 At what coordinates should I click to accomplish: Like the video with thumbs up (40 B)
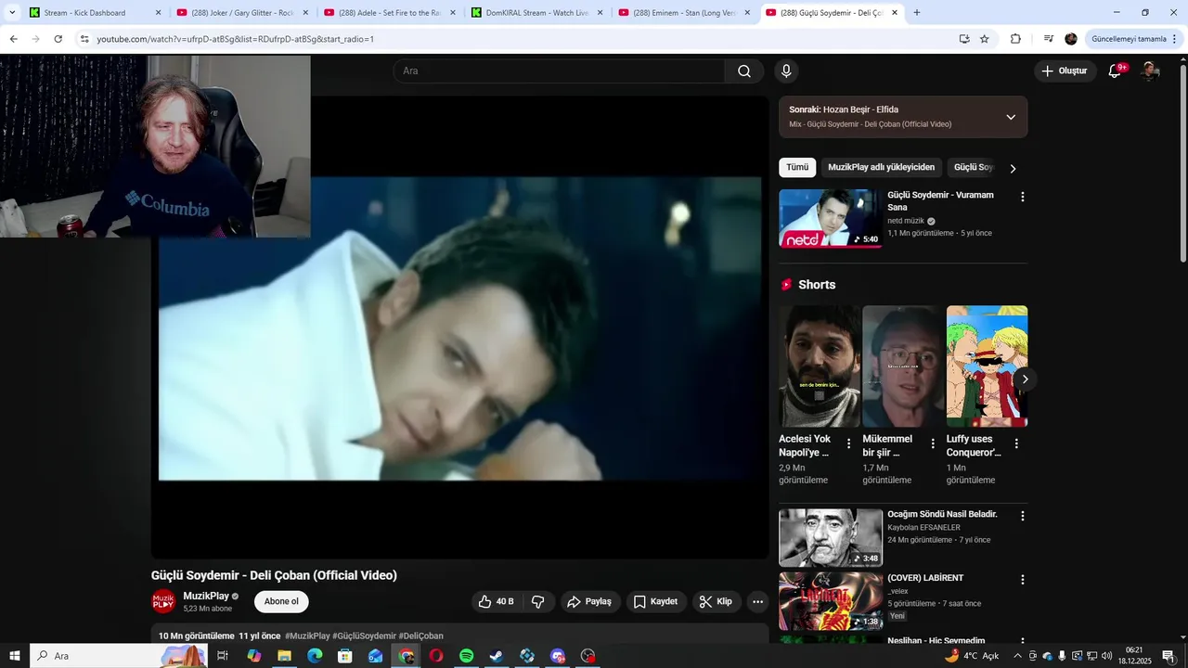497,602
